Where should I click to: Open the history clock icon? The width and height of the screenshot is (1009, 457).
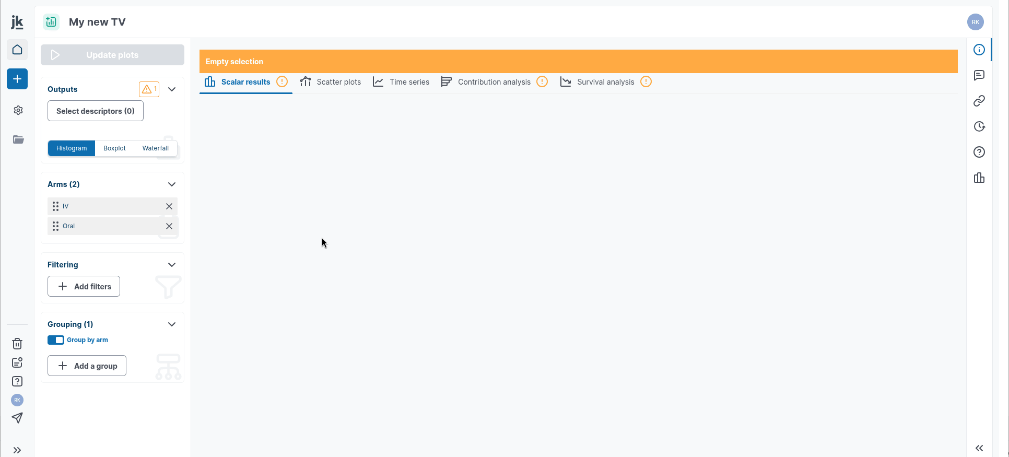point(979,126)
